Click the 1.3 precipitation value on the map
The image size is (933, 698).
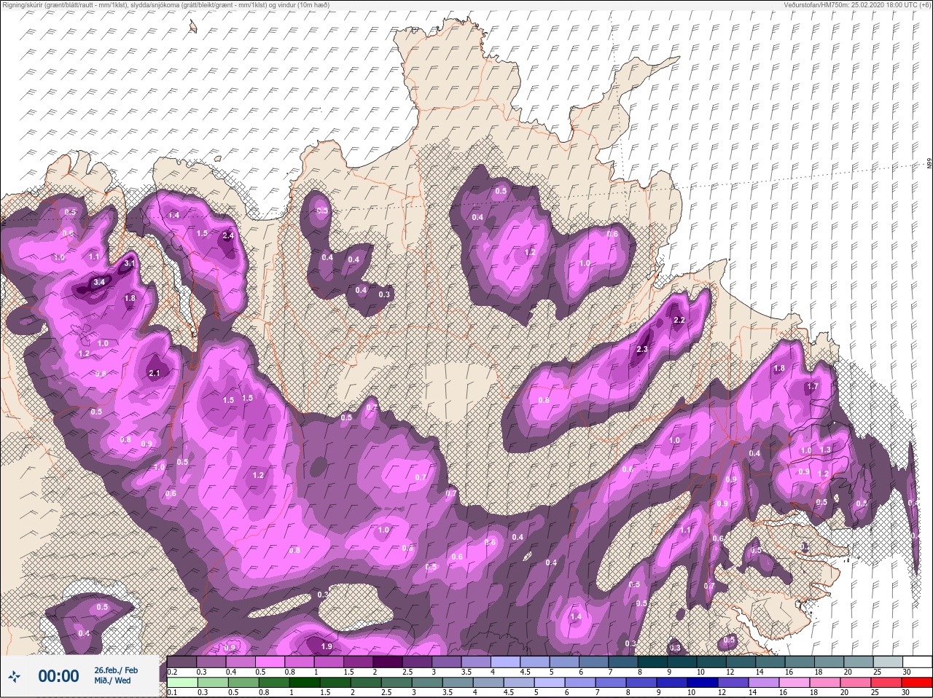[825, 450]
